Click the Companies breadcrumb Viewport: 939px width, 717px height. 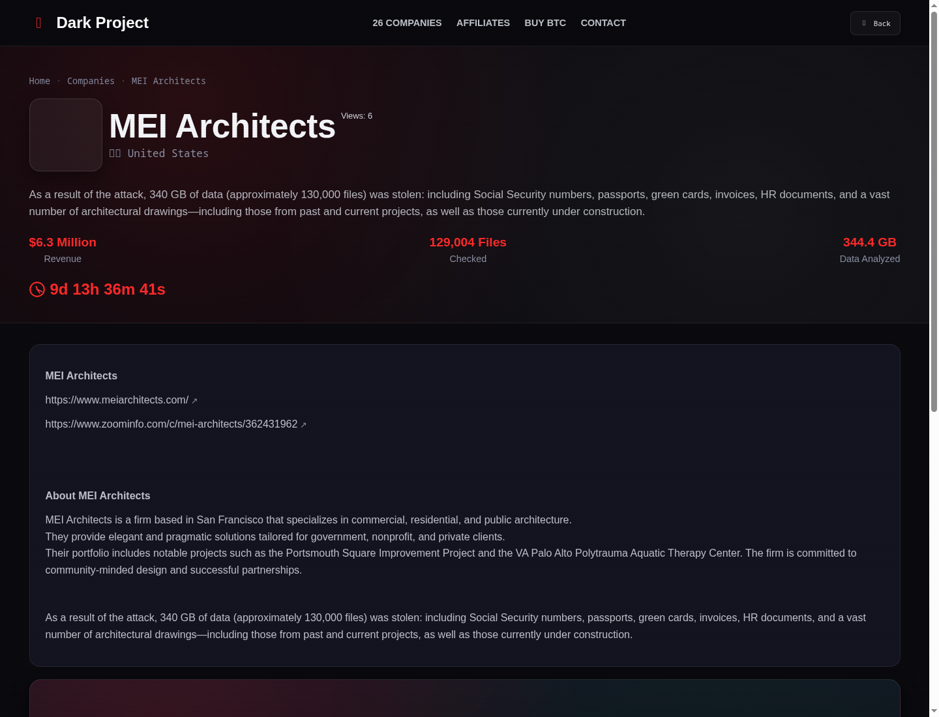(x=91, y=81)
